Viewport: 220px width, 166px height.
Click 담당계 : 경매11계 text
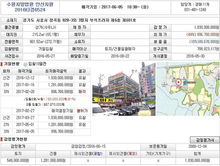[195, 4]
